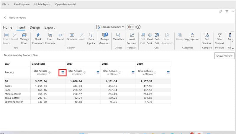Click the Blend column icon
236x134 pixels.
[x=60, y=35]
